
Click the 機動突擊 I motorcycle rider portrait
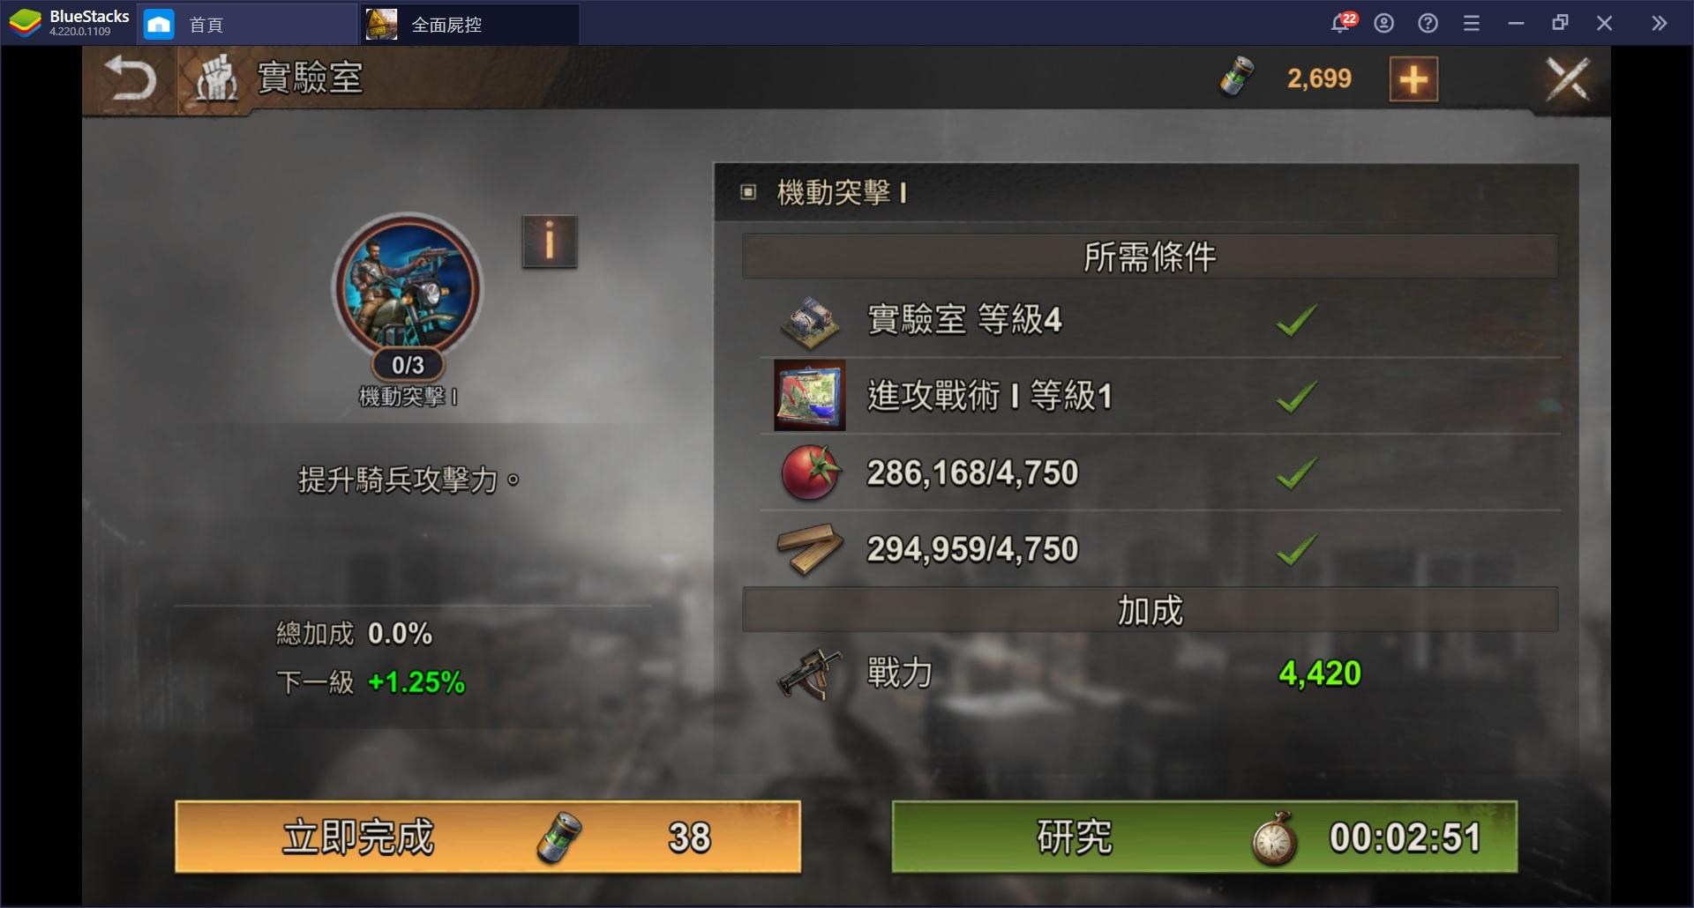[407, 287]
